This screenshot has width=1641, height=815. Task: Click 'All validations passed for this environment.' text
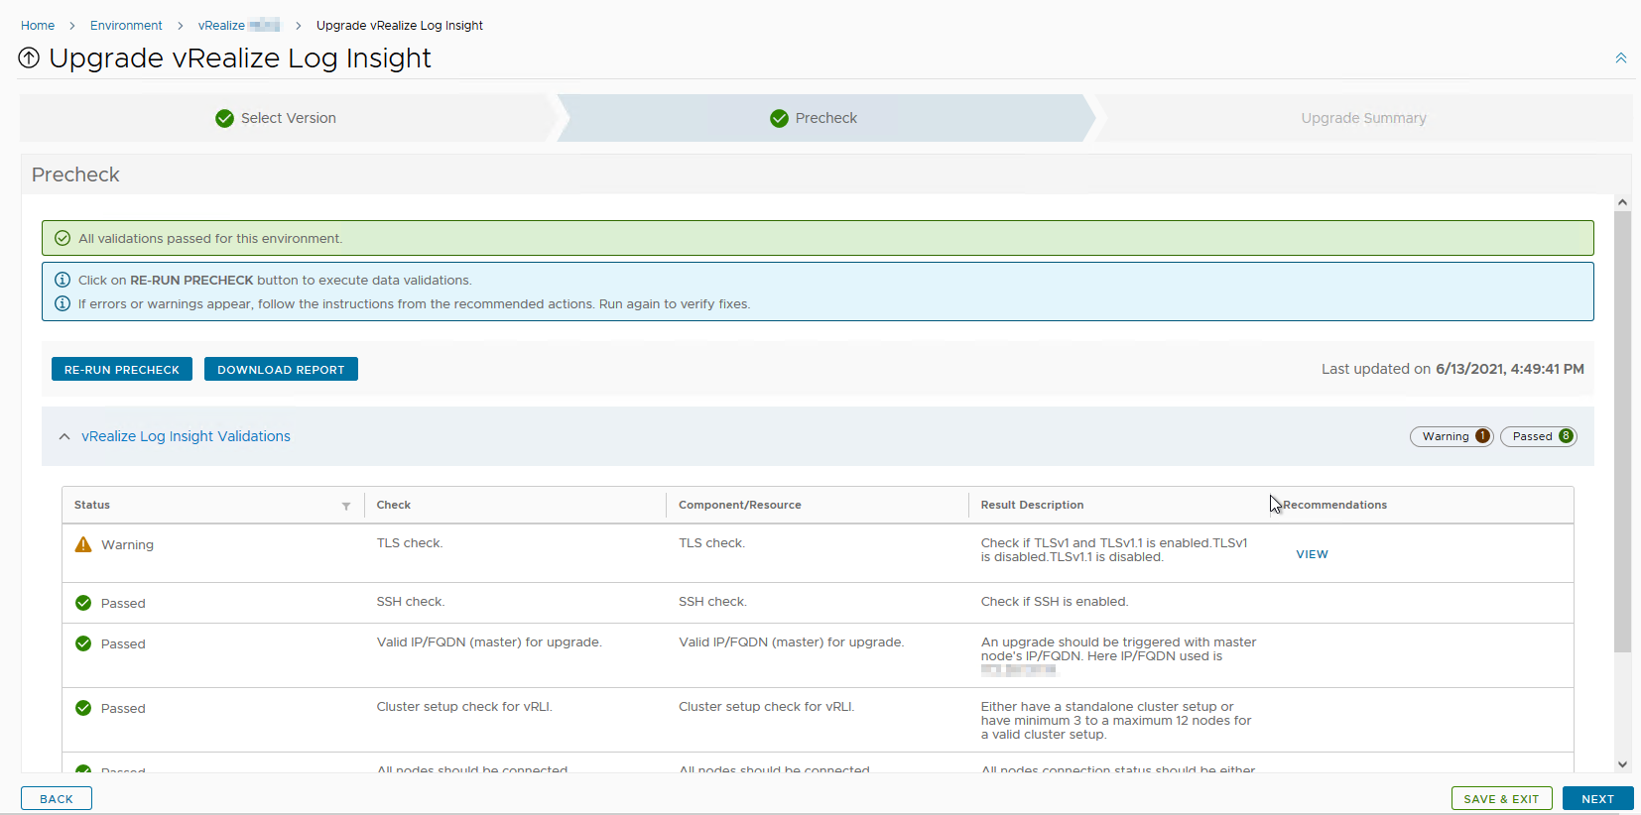(x=210, y=239)
